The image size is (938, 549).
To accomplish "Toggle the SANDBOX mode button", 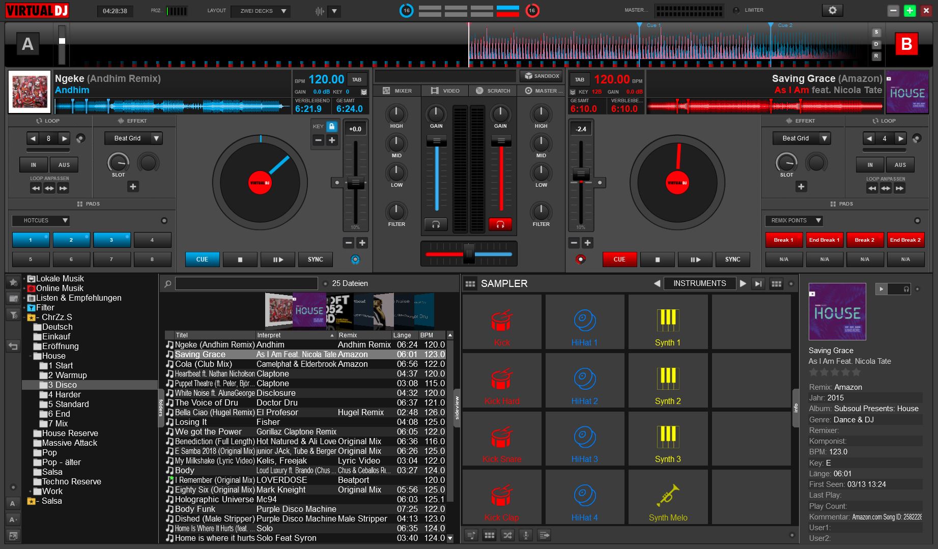I will click(541, 76).
